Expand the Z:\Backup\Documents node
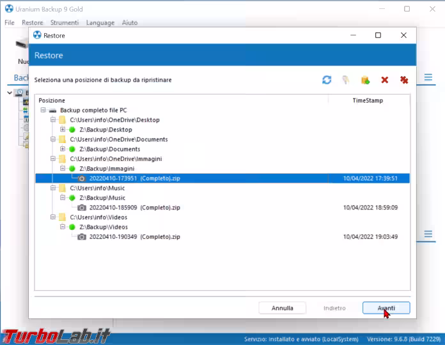 pos(63,149)
